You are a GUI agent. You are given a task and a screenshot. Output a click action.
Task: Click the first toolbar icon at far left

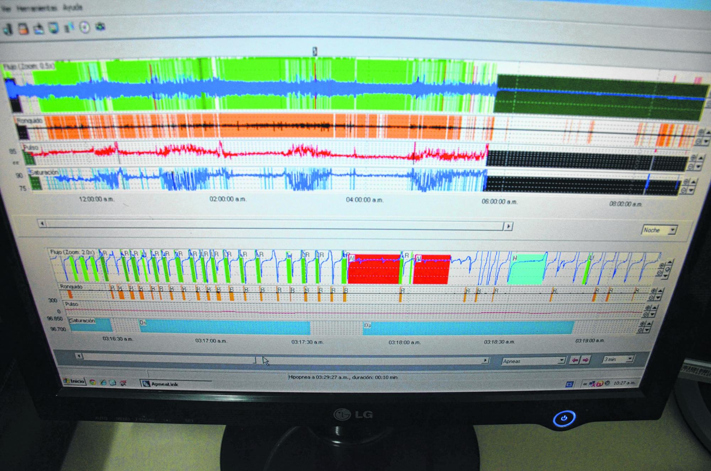[x=9, y=29]
